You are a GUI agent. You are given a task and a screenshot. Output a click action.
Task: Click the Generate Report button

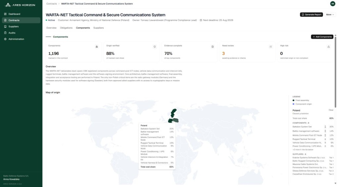[311, 15]
